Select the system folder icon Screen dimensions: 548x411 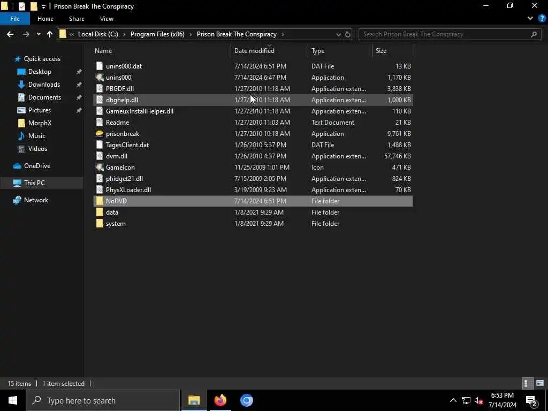[x=100, y=223]
